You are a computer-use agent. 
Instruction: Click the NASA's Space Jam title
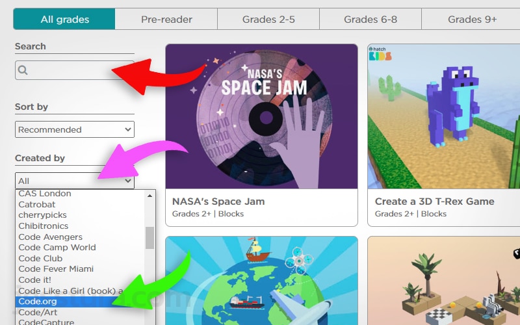[218, 201]
